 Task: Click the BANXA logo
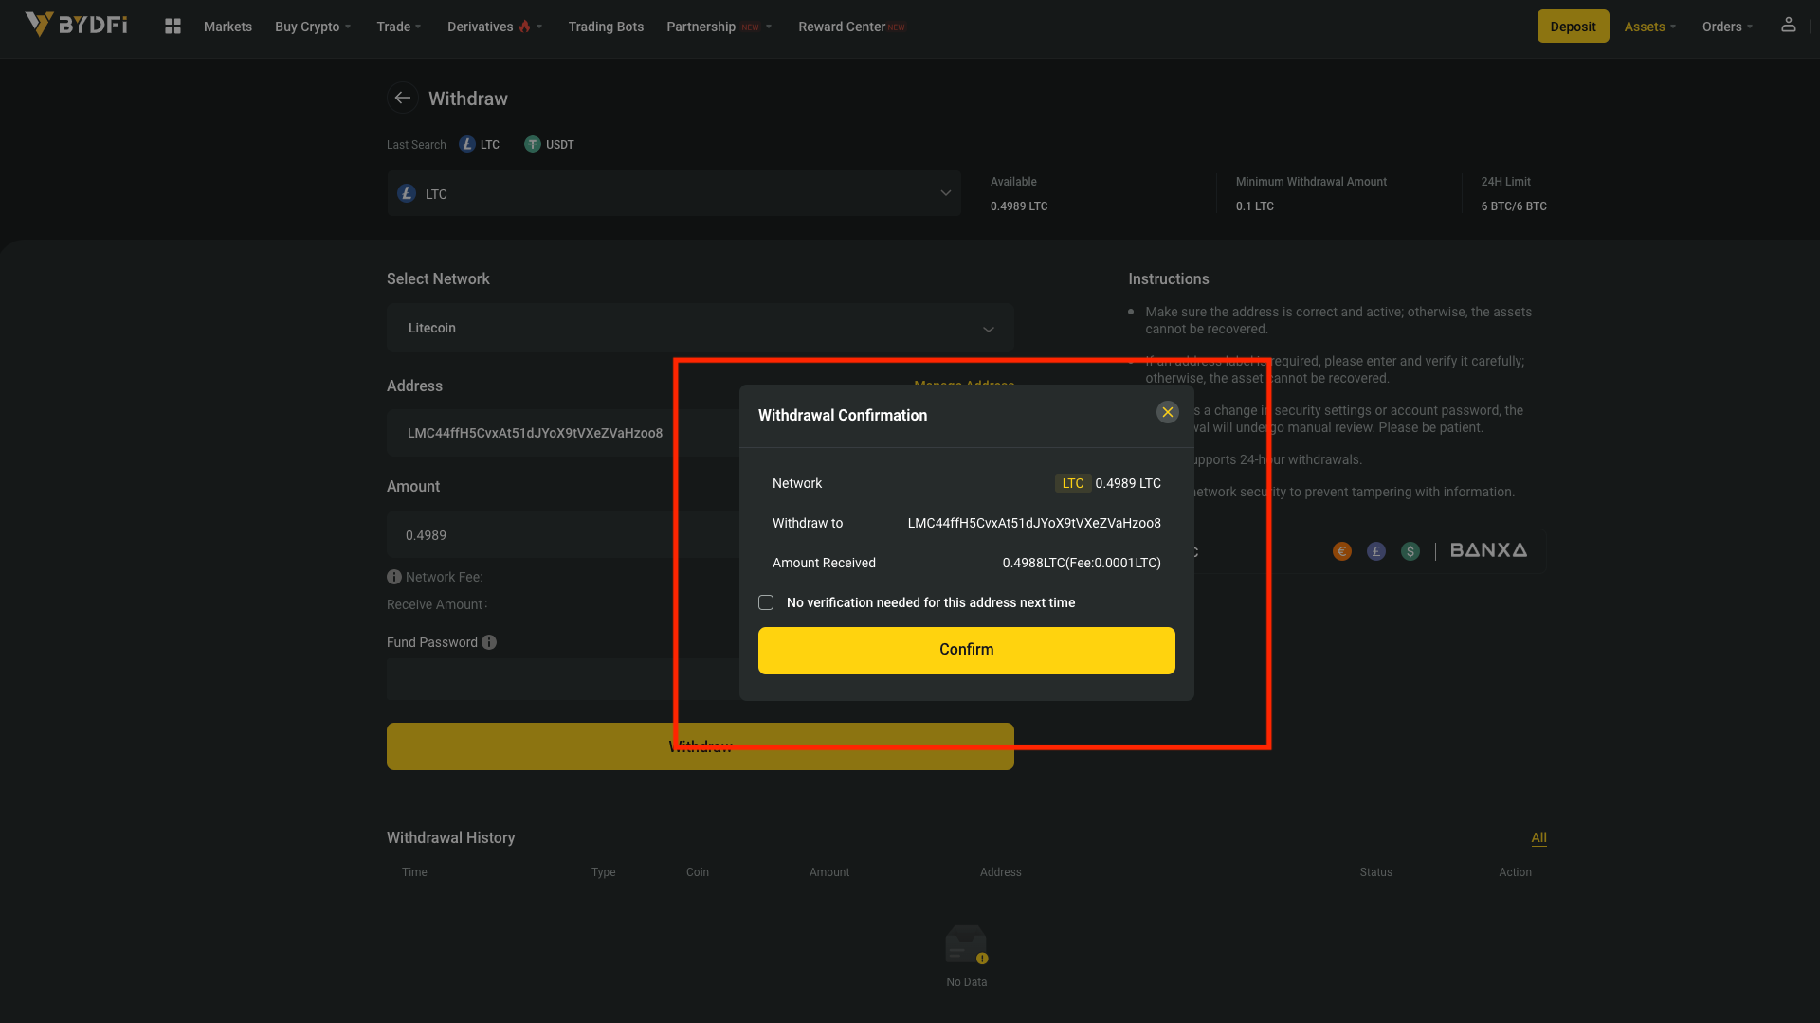1488,550
